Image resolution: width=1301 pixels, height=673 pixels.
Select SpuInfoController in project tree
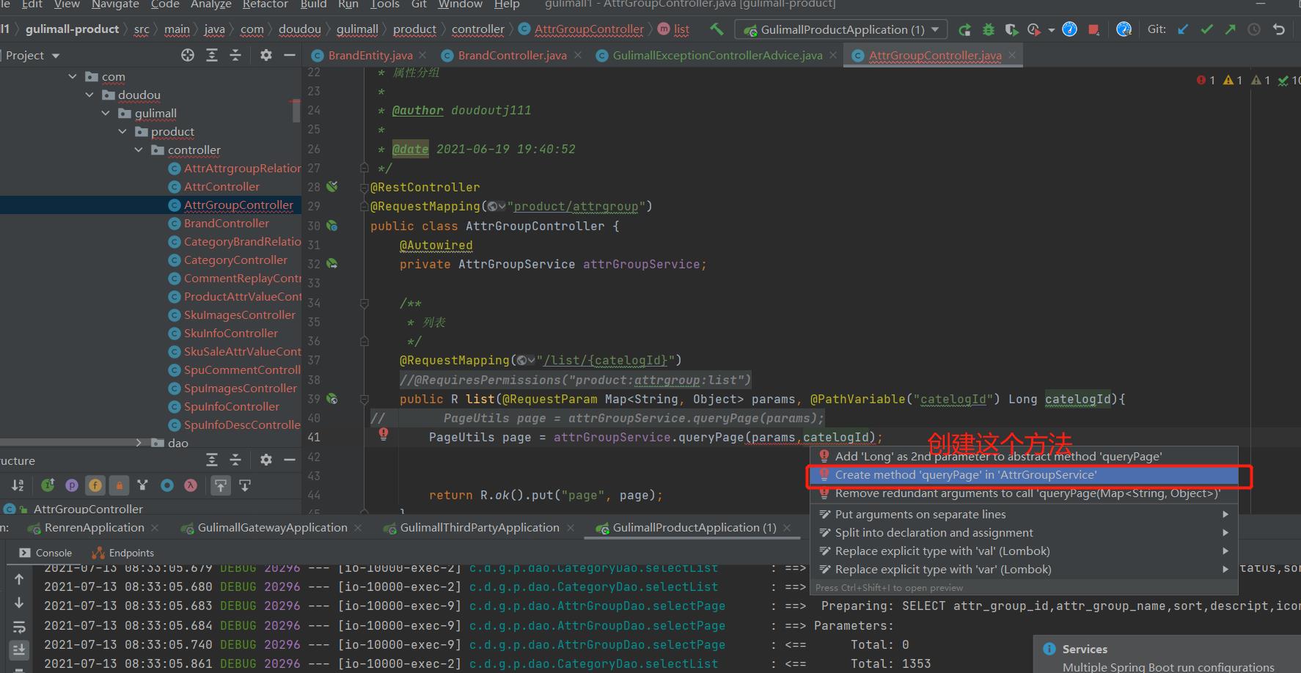232,406
